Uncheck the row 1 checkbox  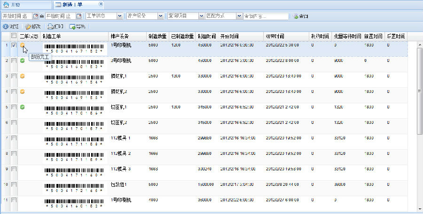click(x=14, y=45)
